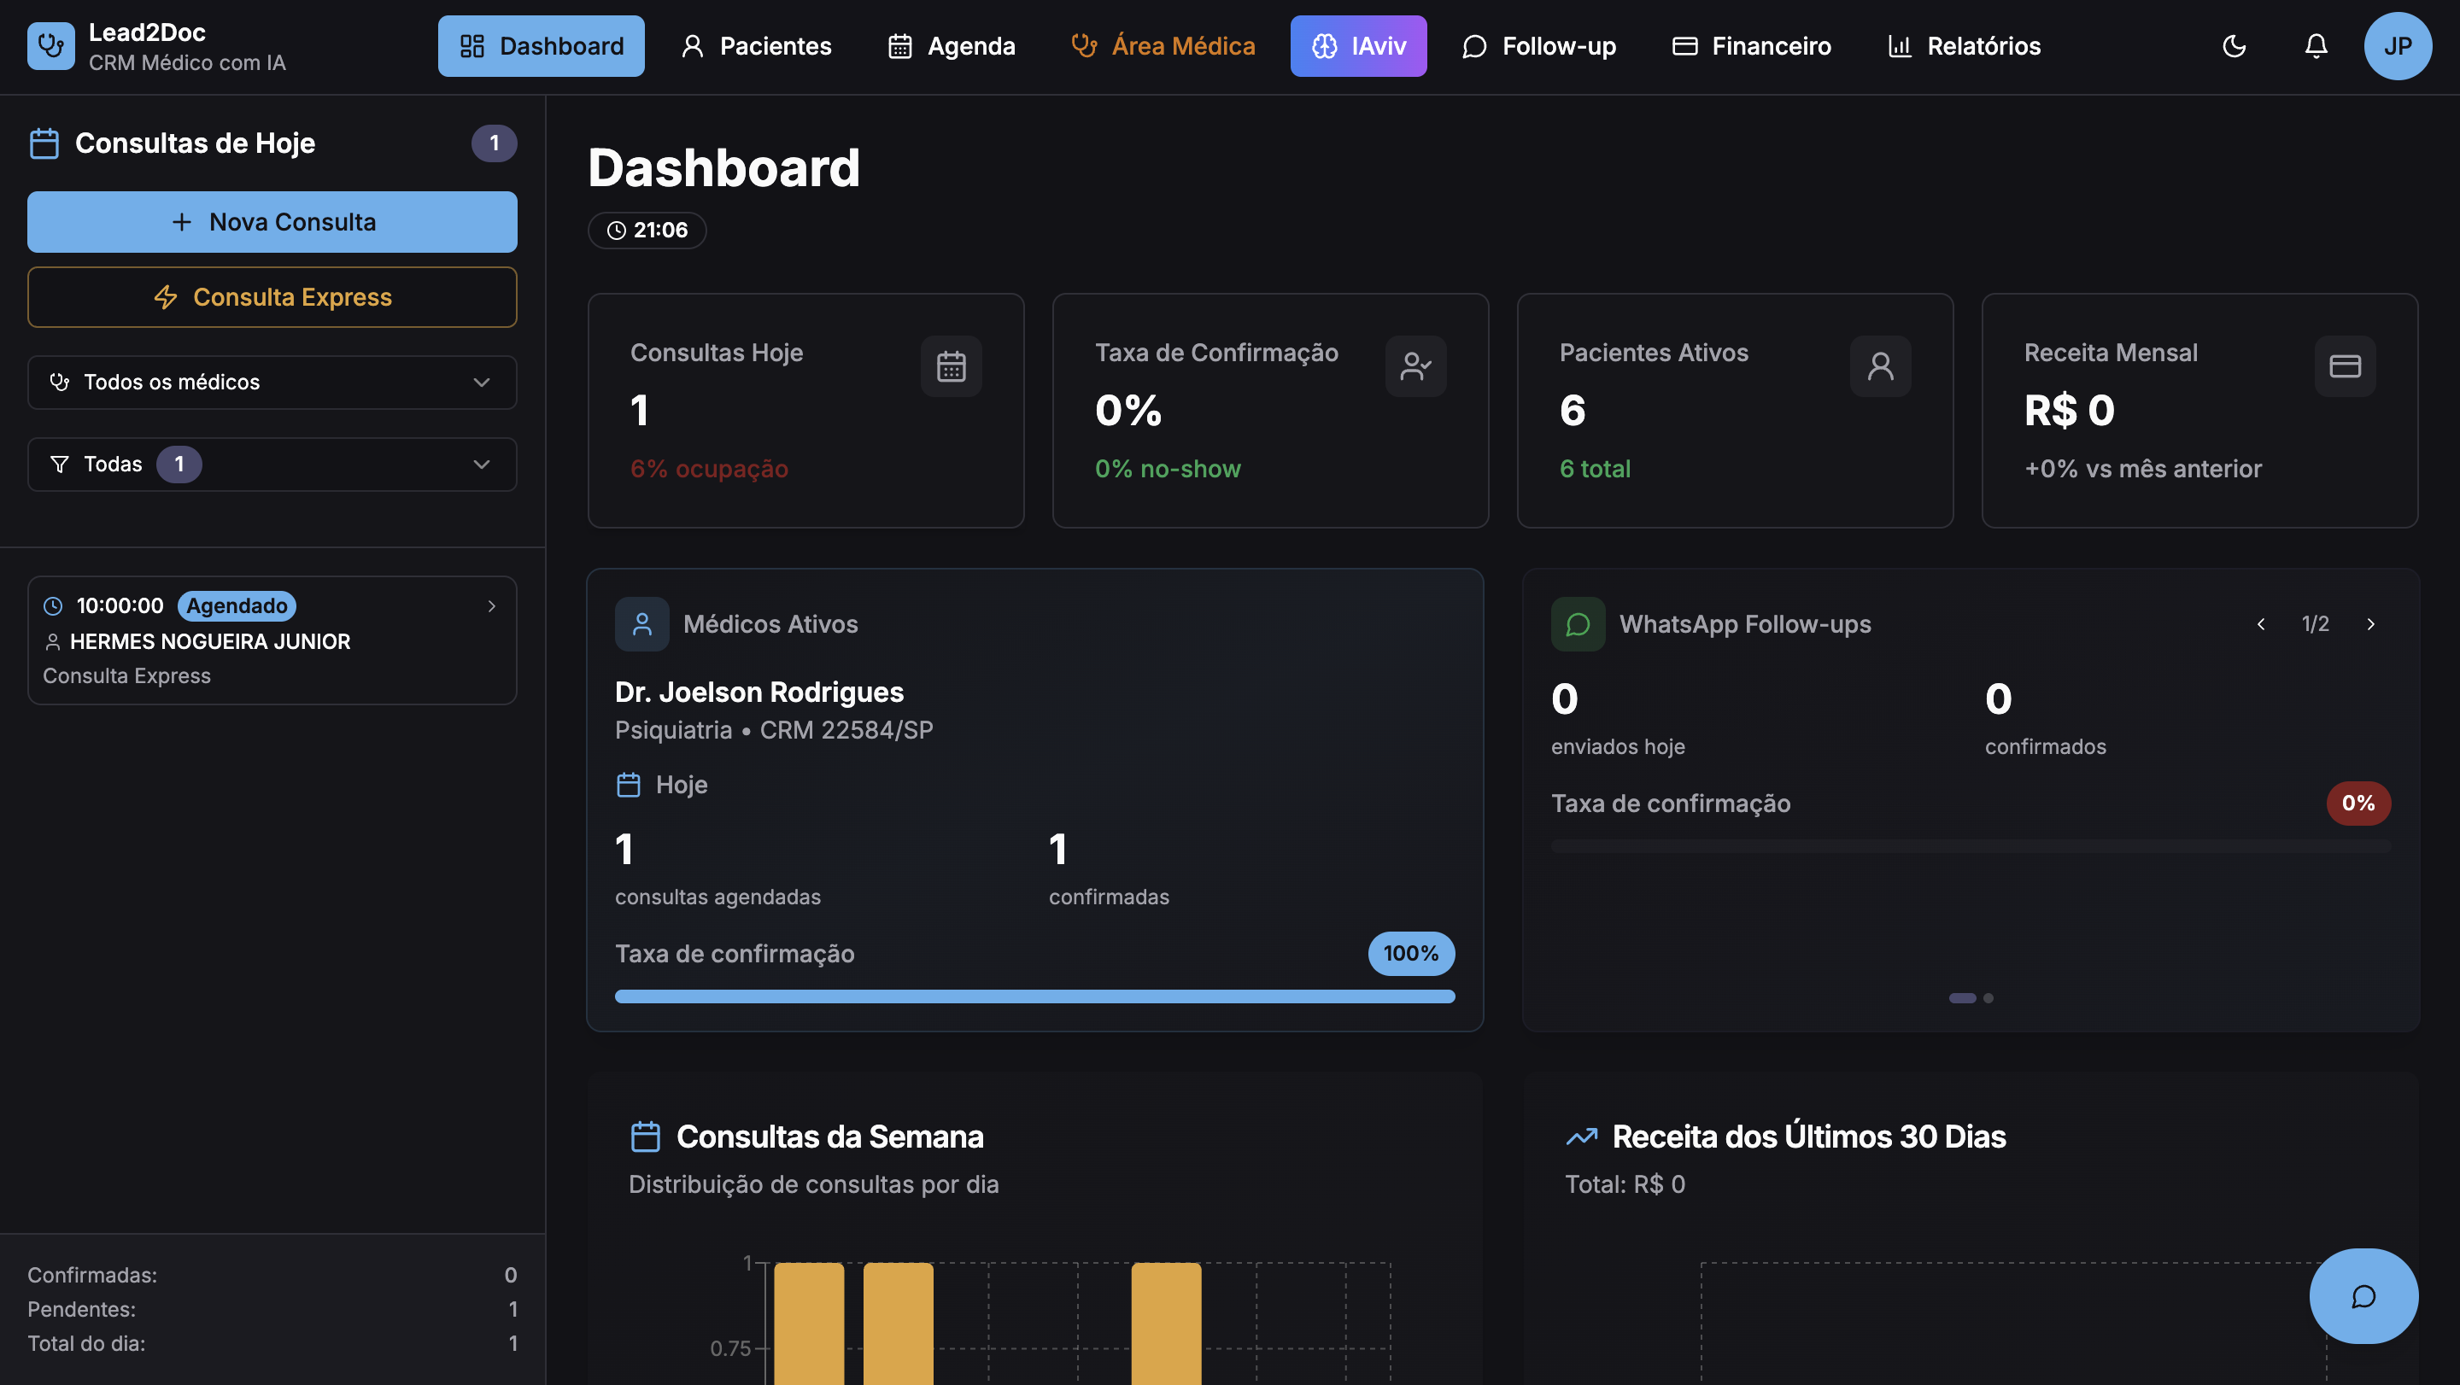Open JP user avatar menu
2460x1385 pixels.
click(2397, 46)
